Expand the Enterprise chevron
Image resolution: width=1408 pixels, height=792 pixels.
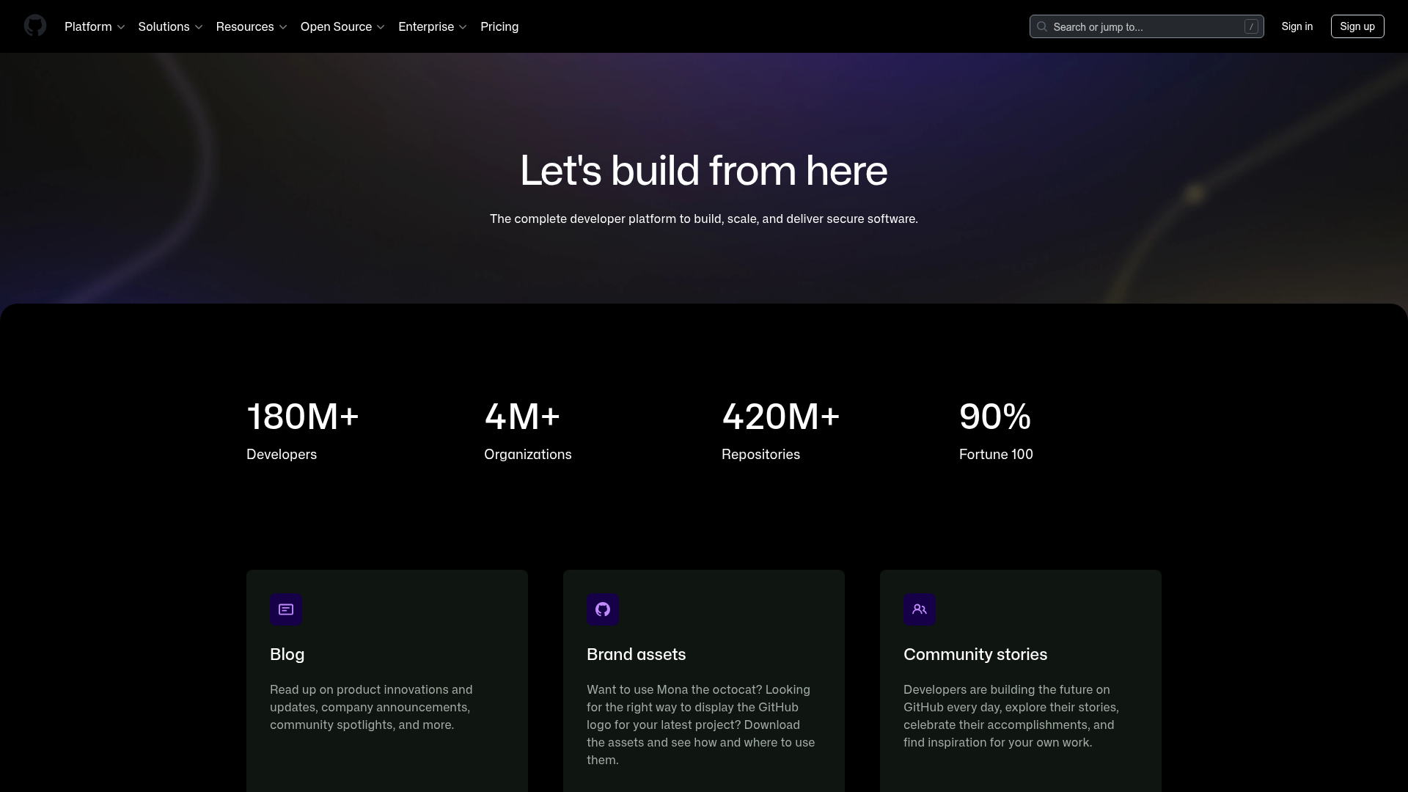coord(463,27)
